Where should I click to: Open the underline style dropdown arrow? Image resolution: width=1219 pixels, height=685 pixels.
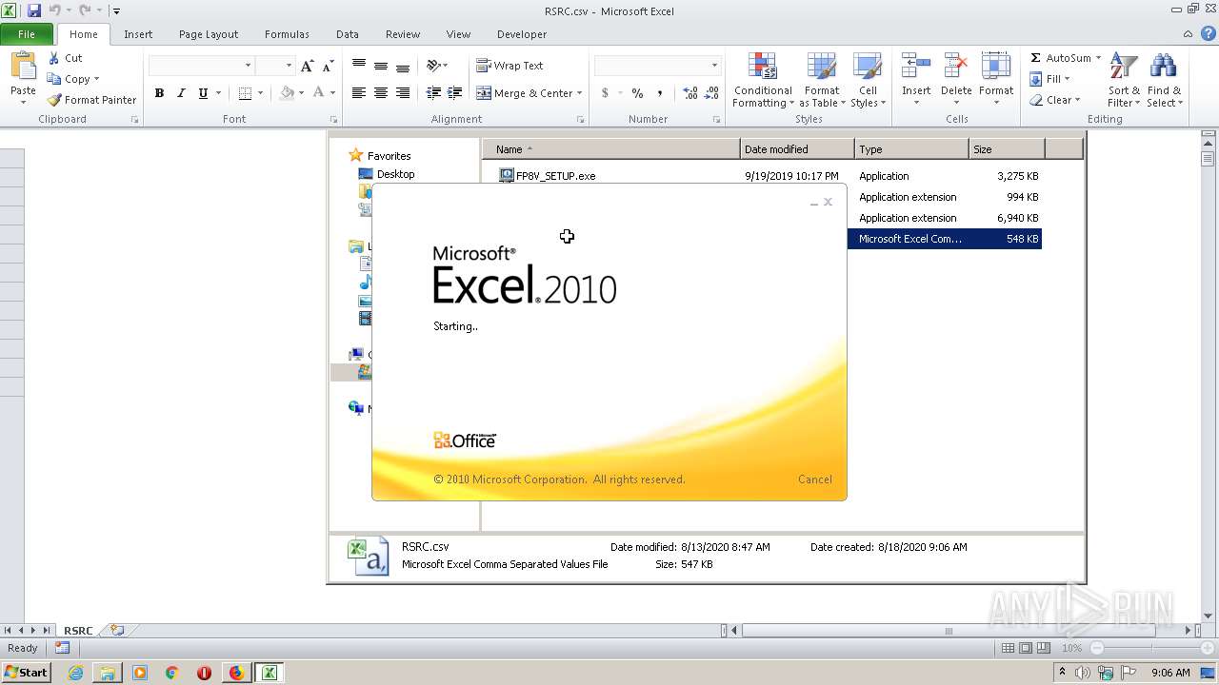[218, 93]
